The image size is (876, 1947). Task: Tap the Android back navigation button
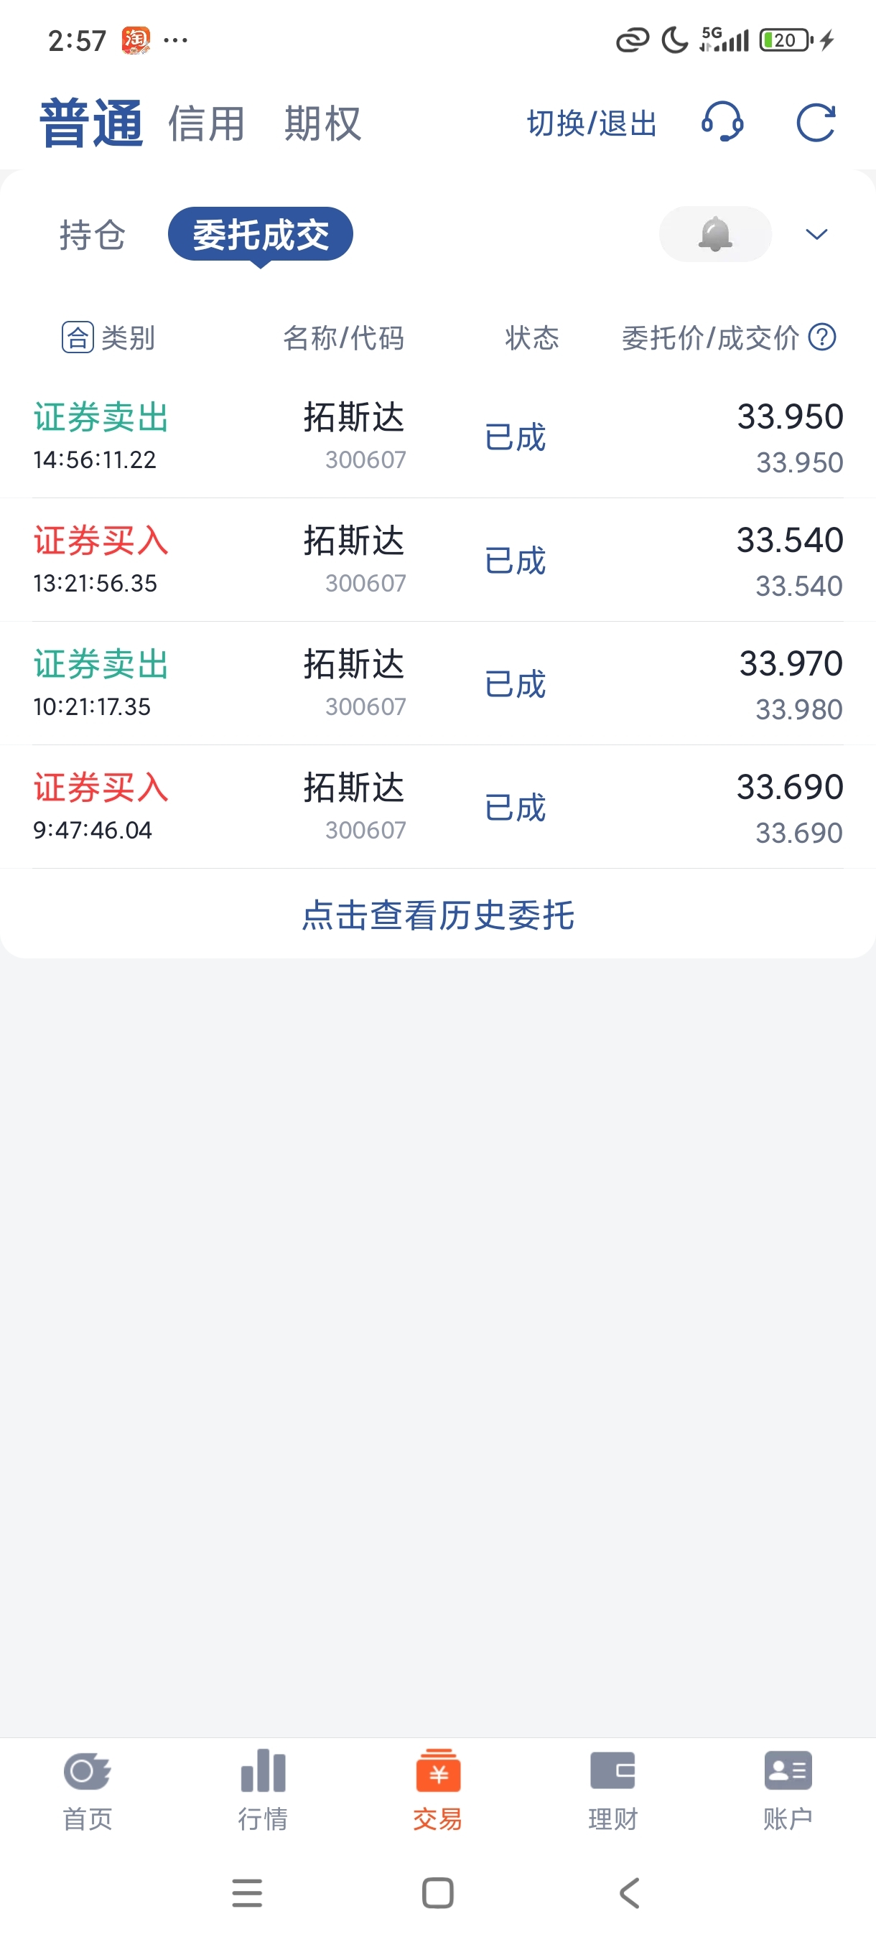[630, 1893]
